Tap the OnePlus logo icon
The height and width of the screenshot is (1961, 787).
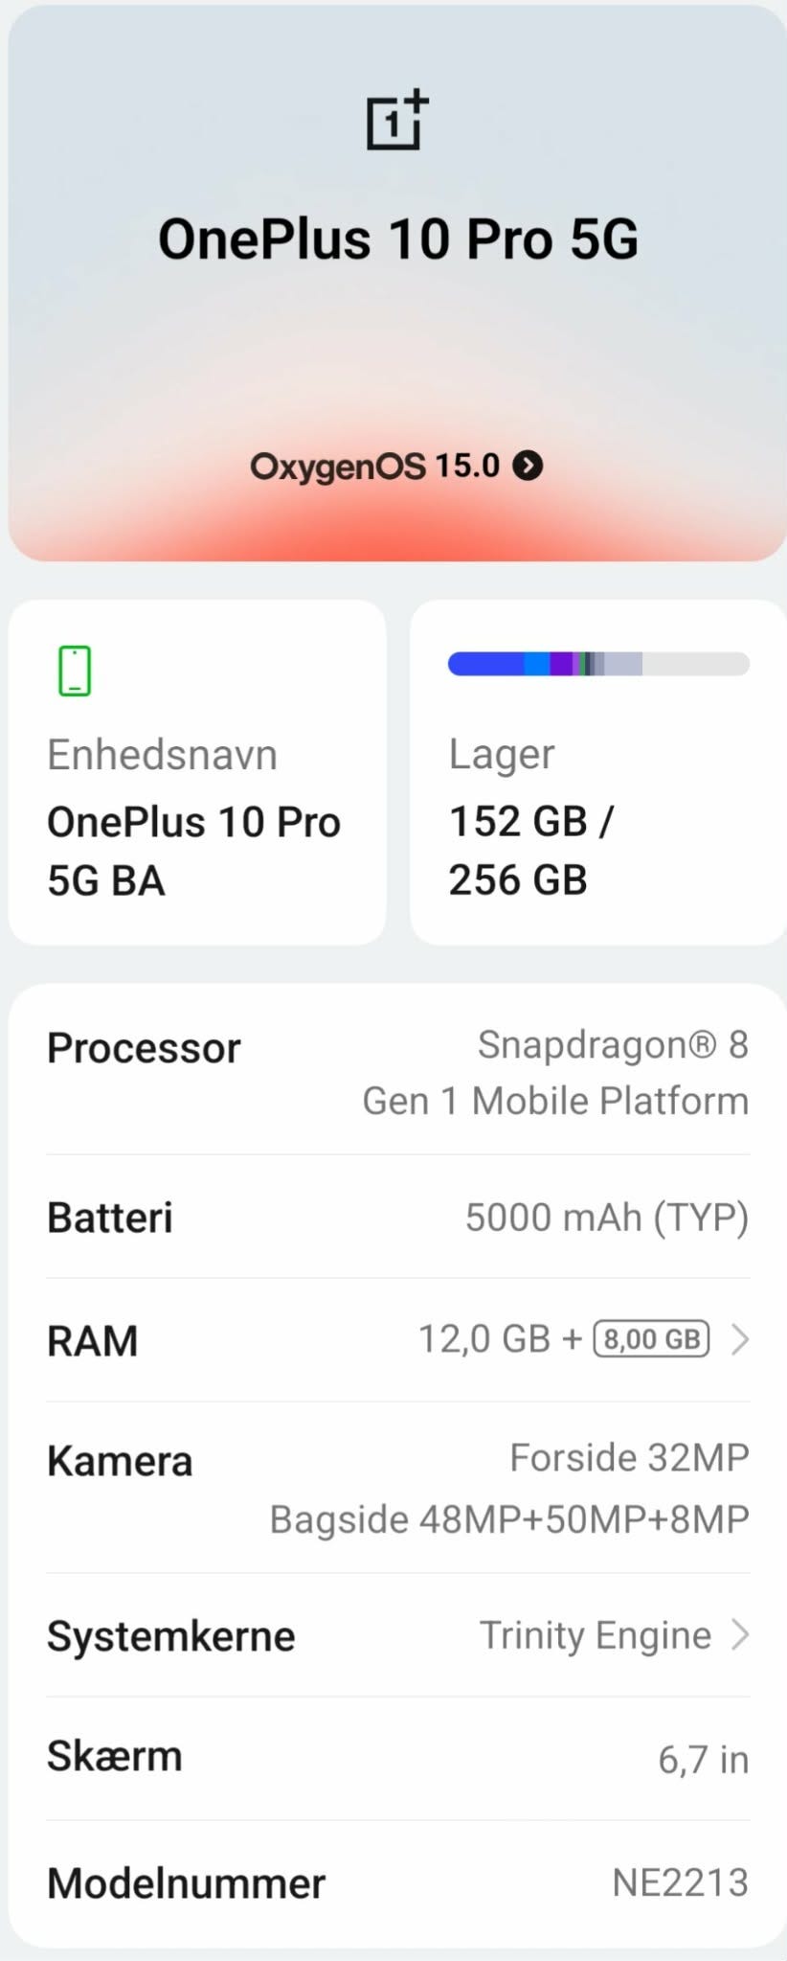tap(397, 121)
